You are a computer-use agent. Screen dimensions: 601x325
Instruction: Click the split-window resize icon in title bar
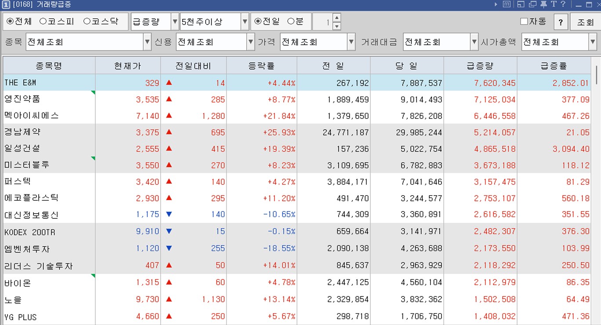(x=521, y=4)
